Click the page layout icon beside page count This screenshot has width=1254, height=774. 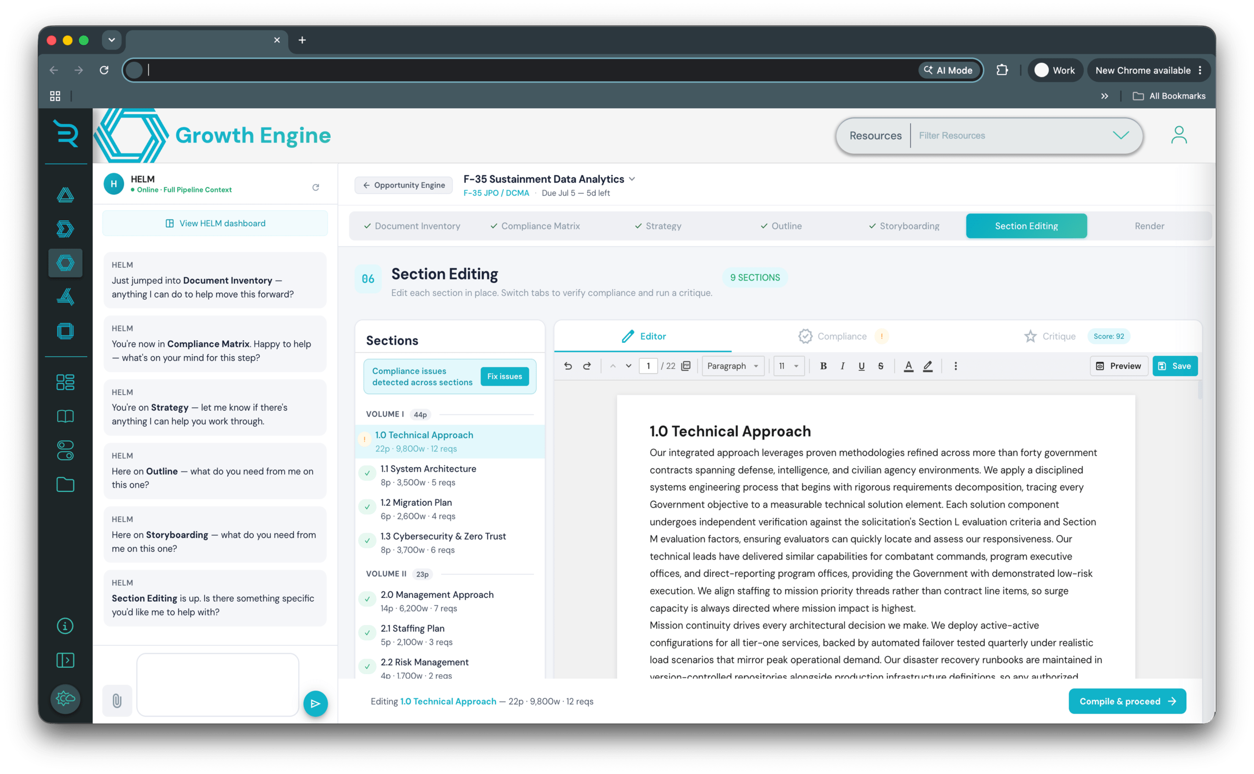click(686, 366)
